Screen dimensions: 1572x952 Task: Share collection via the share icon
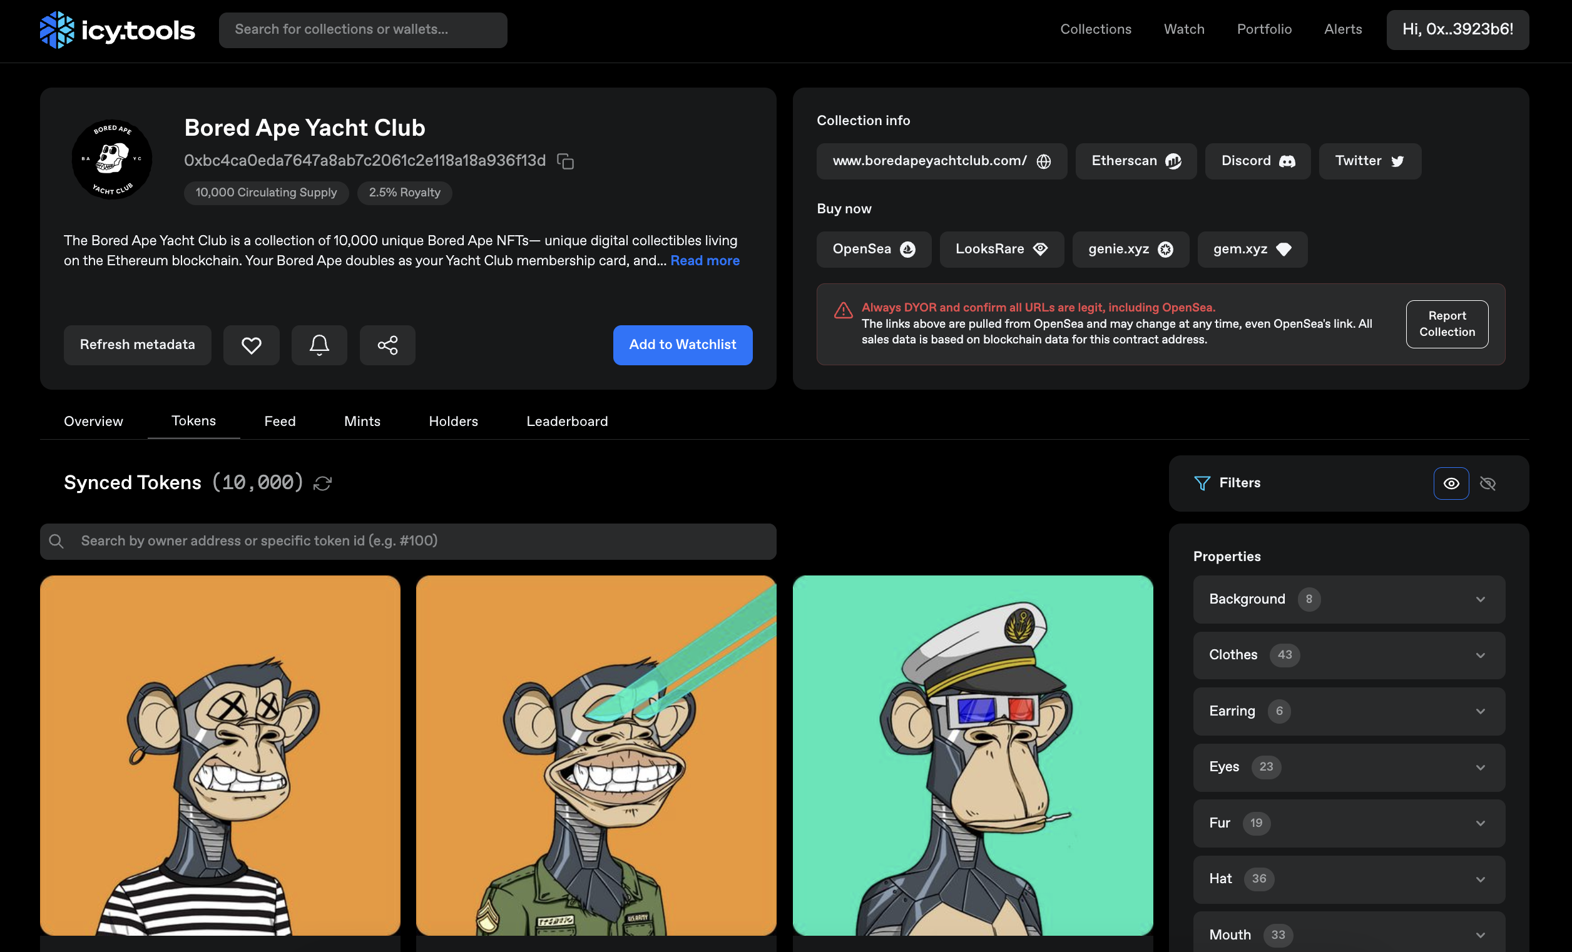coord(387,345)
